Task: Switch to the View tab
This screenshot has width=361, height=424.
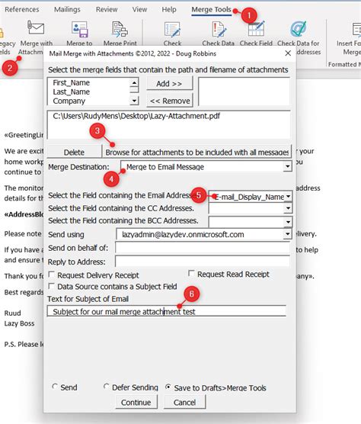Action: click(x=139, y=9)
